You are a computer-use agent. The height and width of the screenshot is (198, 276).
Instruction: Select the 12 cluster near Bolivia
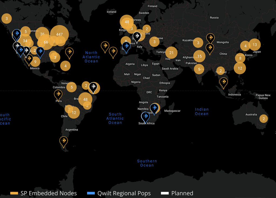pos(74,113)
